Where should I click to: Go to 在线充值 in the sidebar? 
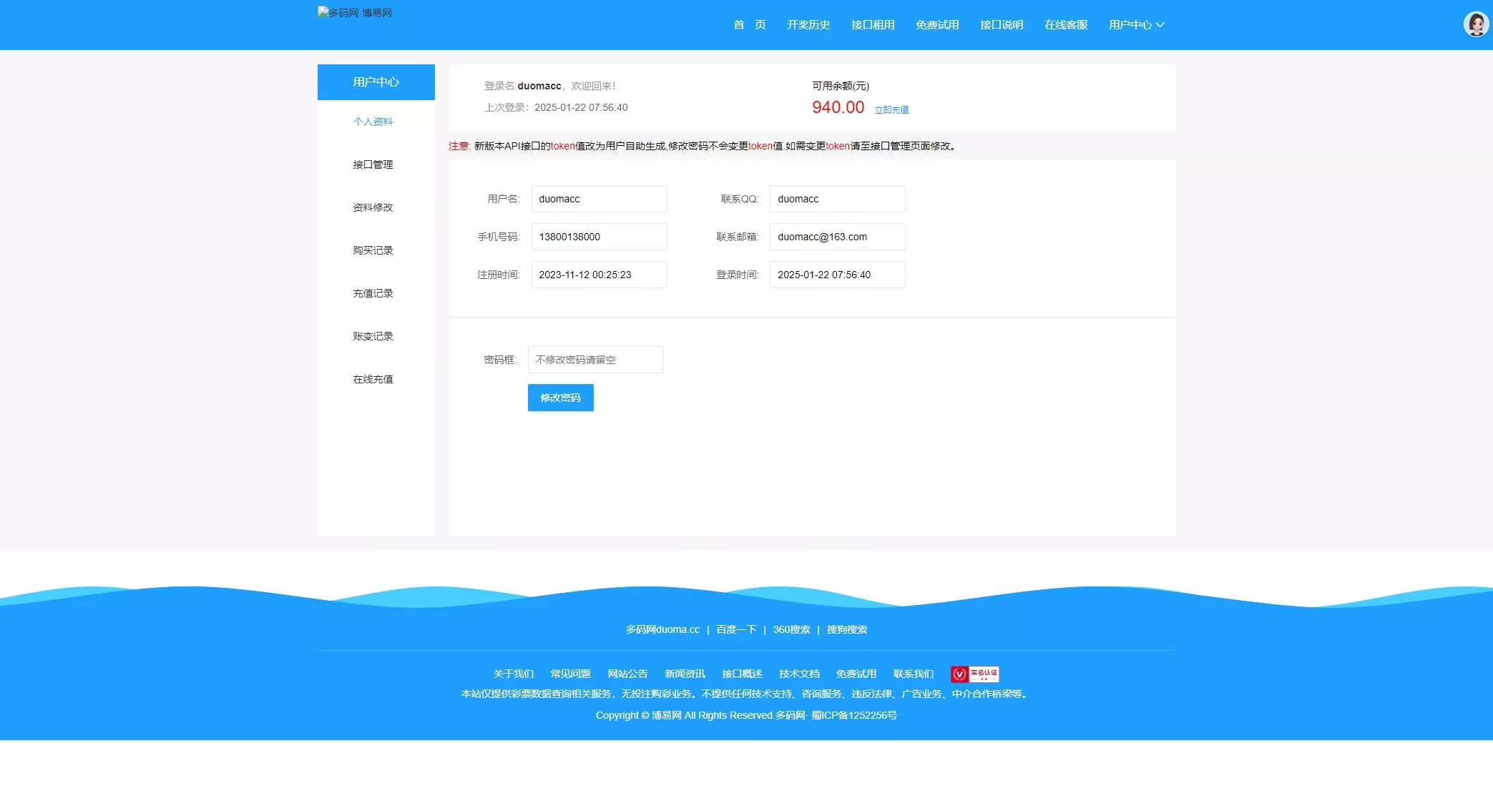373,379
